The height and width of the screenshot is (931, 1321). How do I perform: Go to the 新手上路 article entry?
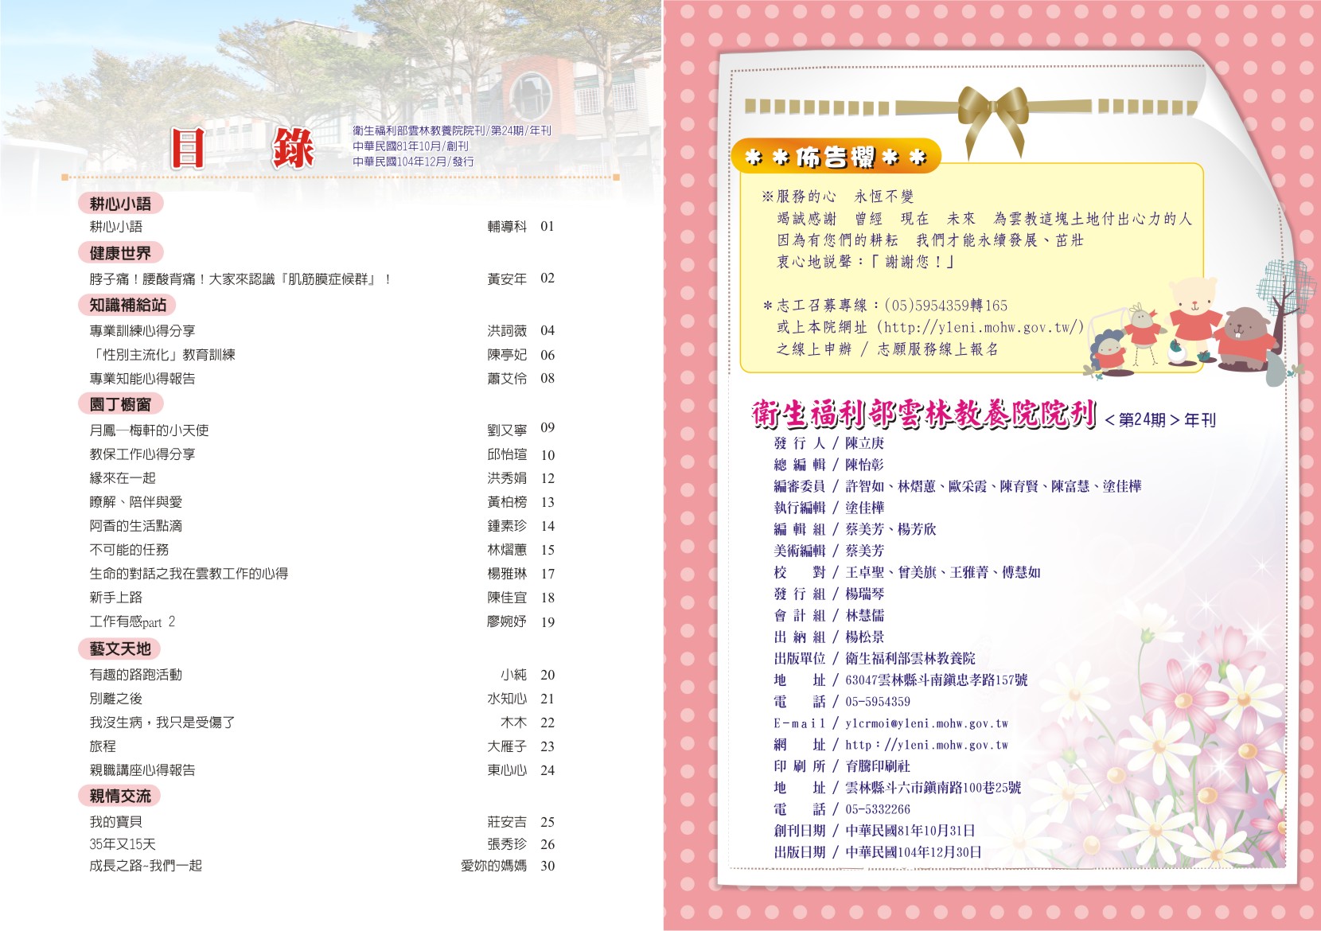click(116, 598)
